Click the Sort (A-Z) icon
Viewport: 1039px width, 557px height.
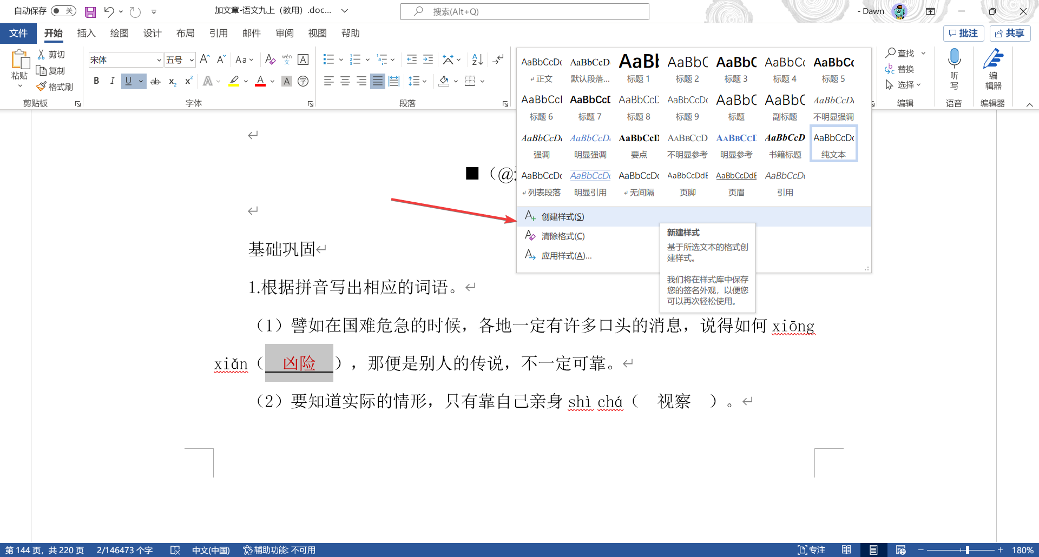pos(477,59)
